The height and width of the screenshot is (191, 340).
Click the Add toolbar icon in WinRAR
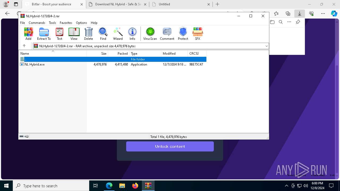(x=28, y=34)
